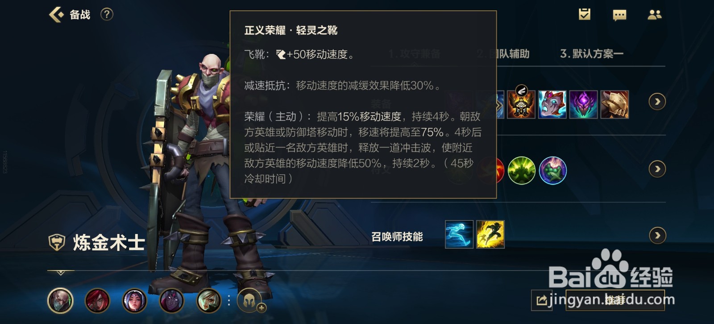Go back using the 备战 arrow

tap(57, 15)
